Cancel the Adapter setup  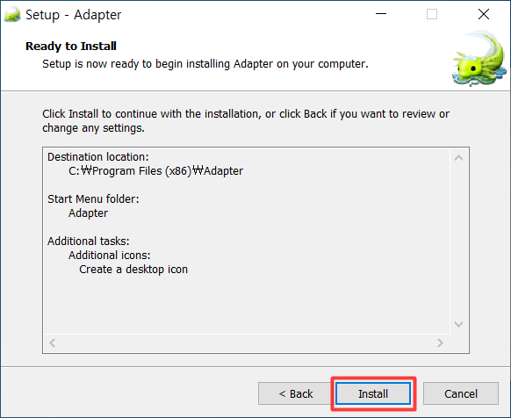[x=460, y=393]
